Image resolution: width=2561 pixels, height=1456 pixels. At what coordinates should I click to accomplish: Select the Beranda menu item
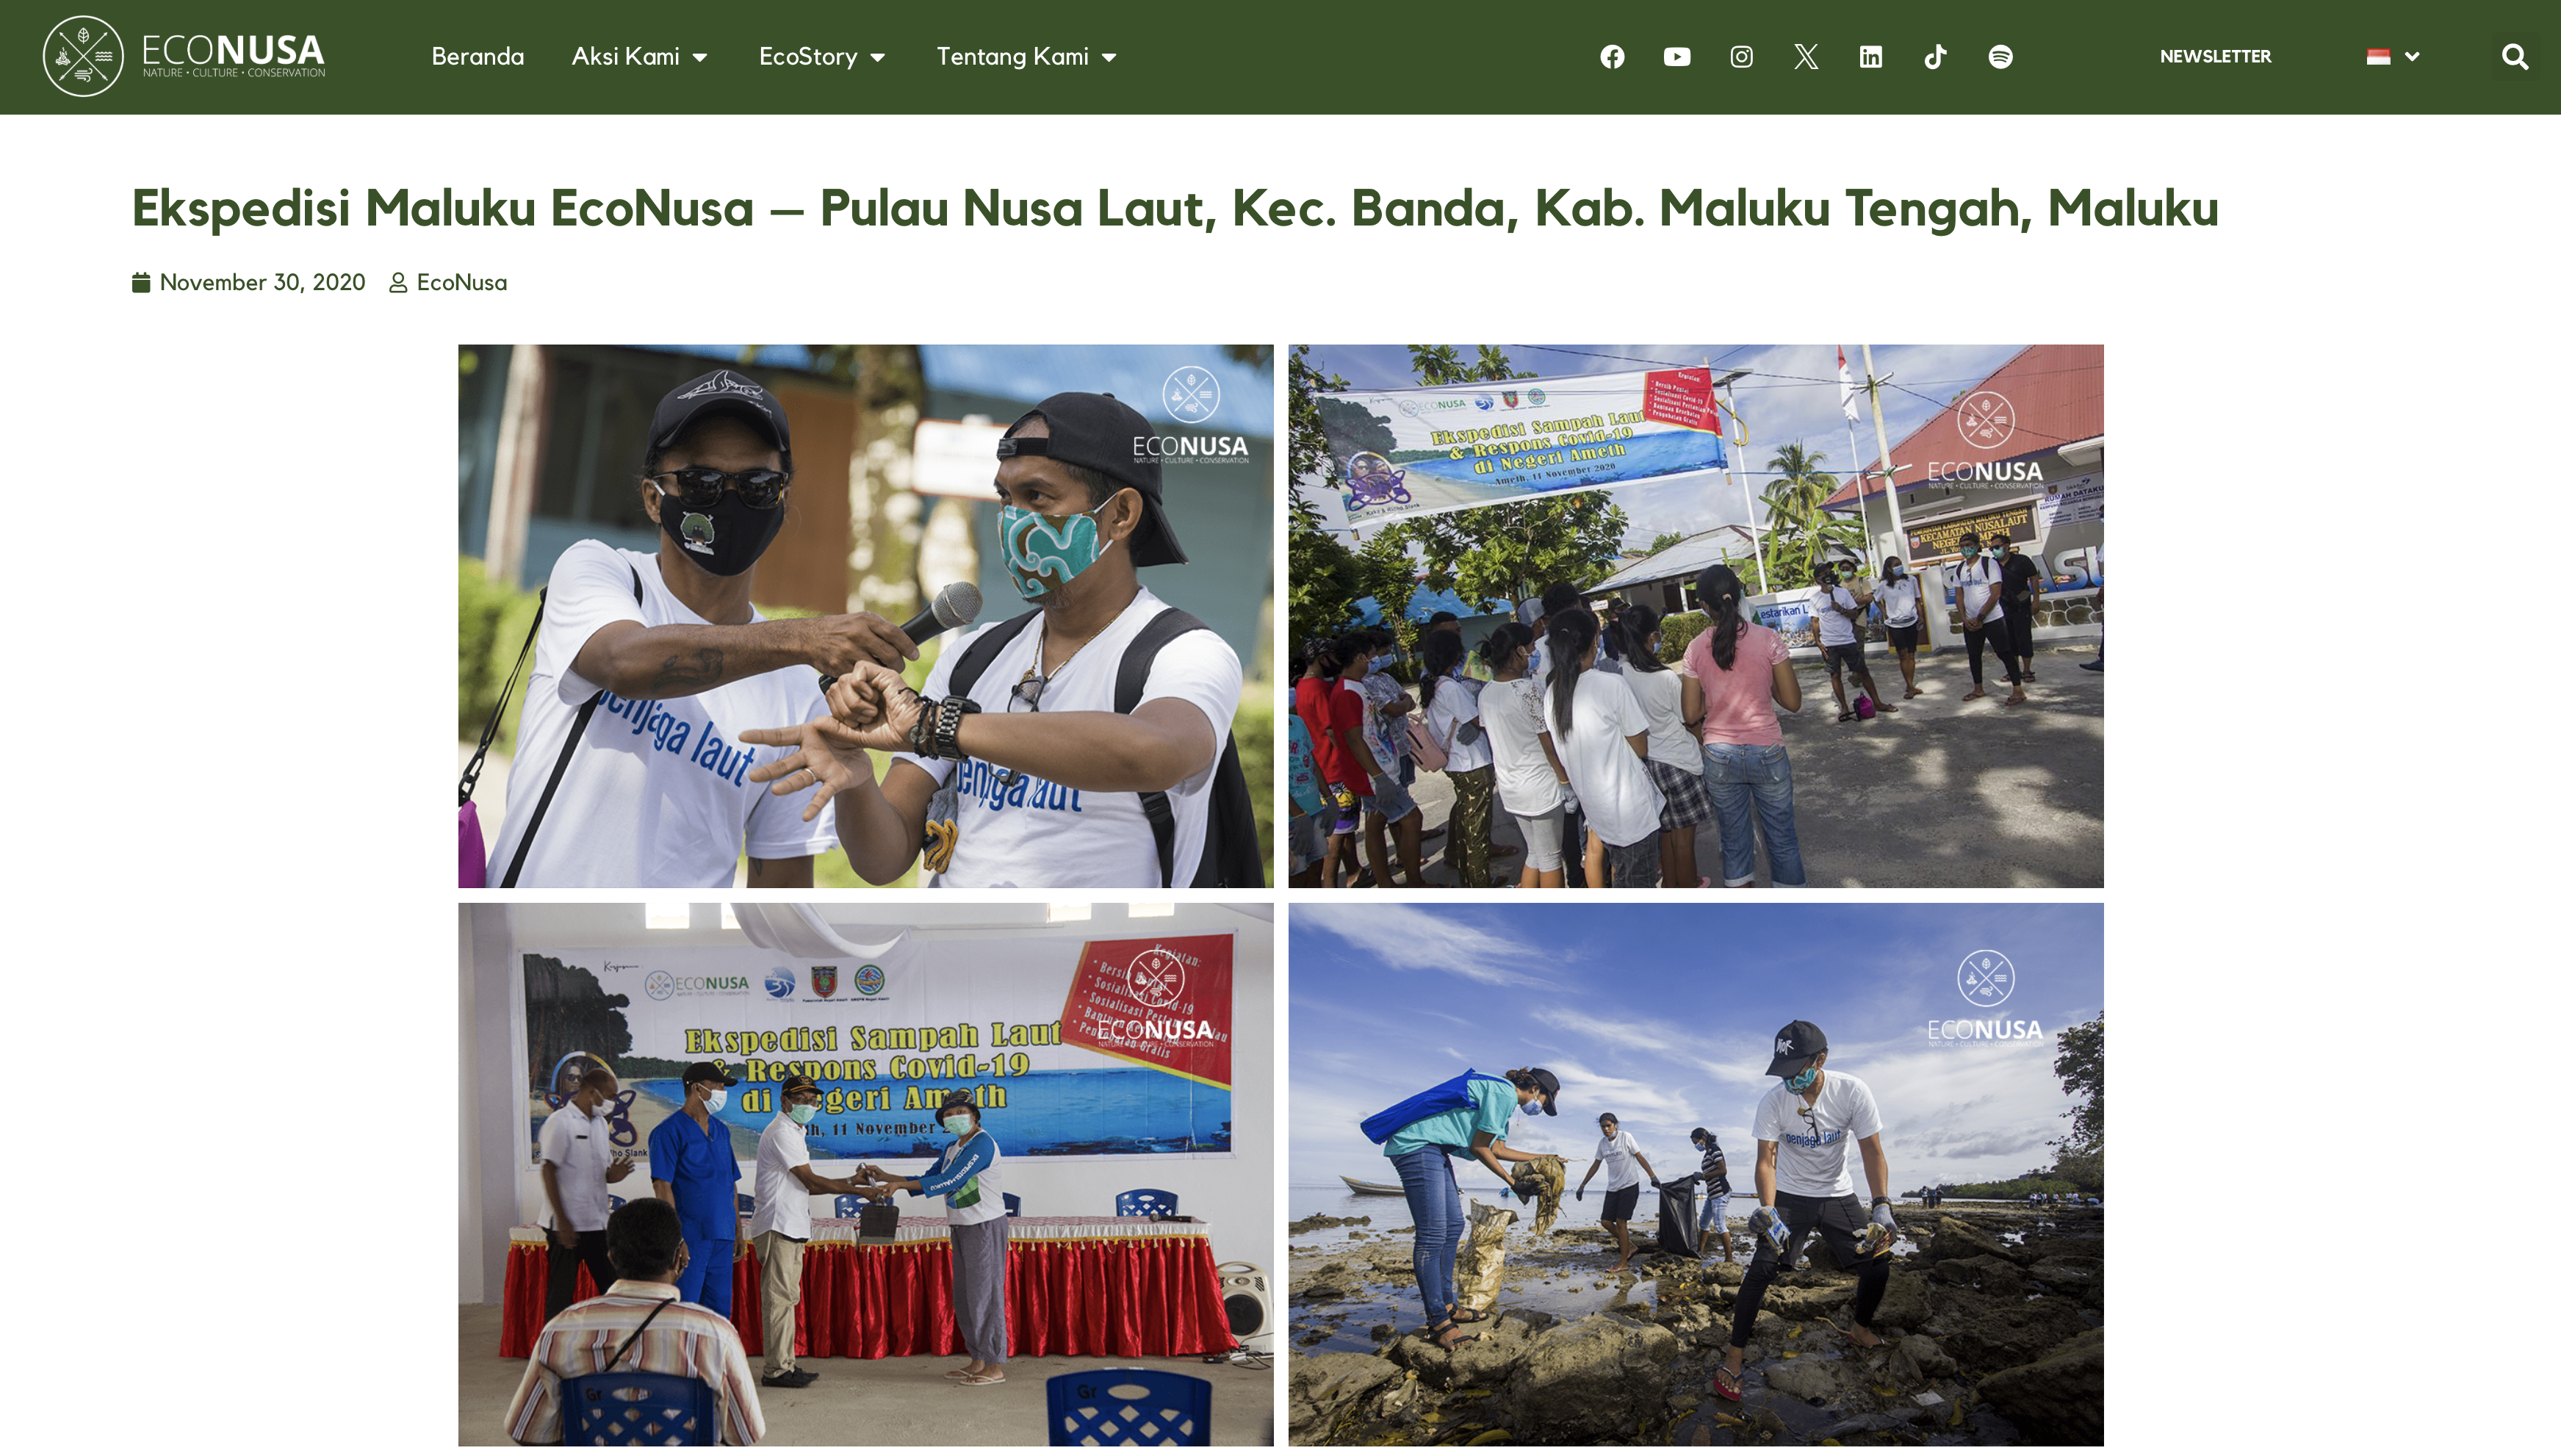click(x=478, y=57)
